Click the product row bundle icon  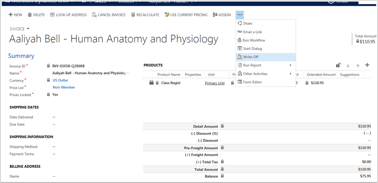click(151, 83)
